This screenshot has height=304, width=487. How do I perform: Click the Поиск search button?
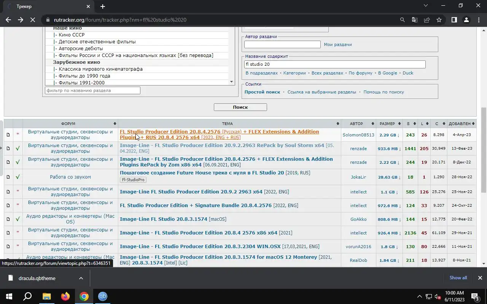pyautogui.click(x=240, y=107)
